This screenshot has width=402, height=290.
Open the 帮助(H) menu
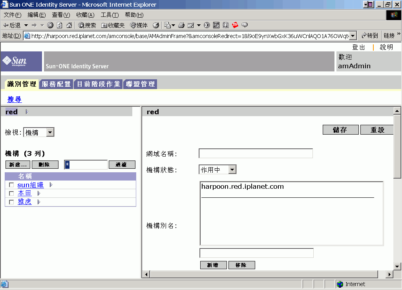(x=134, y=15)
